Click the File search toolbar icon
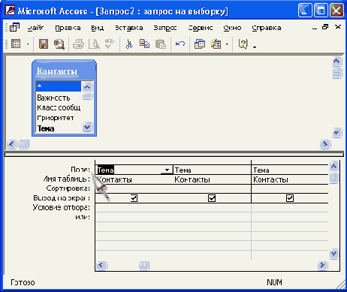 59,44
